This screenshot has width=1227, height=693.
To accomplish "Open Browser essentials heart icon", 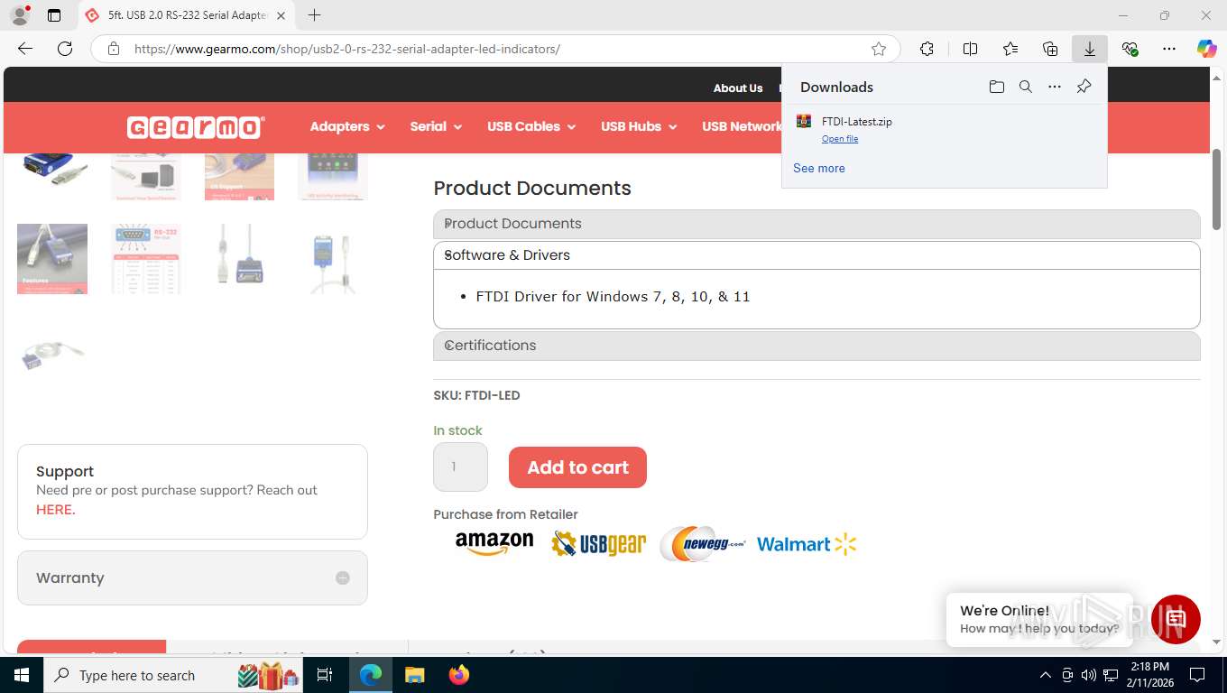I will click(x=1130, y=49).
